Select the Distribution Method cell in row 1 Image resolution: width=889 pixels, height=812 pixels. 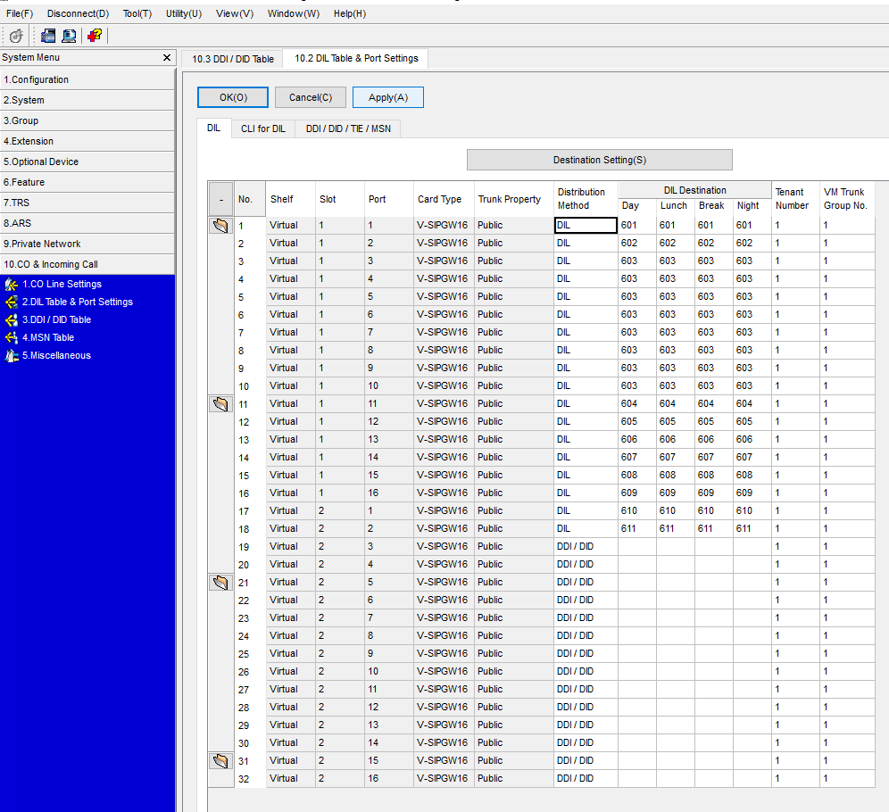586,226
